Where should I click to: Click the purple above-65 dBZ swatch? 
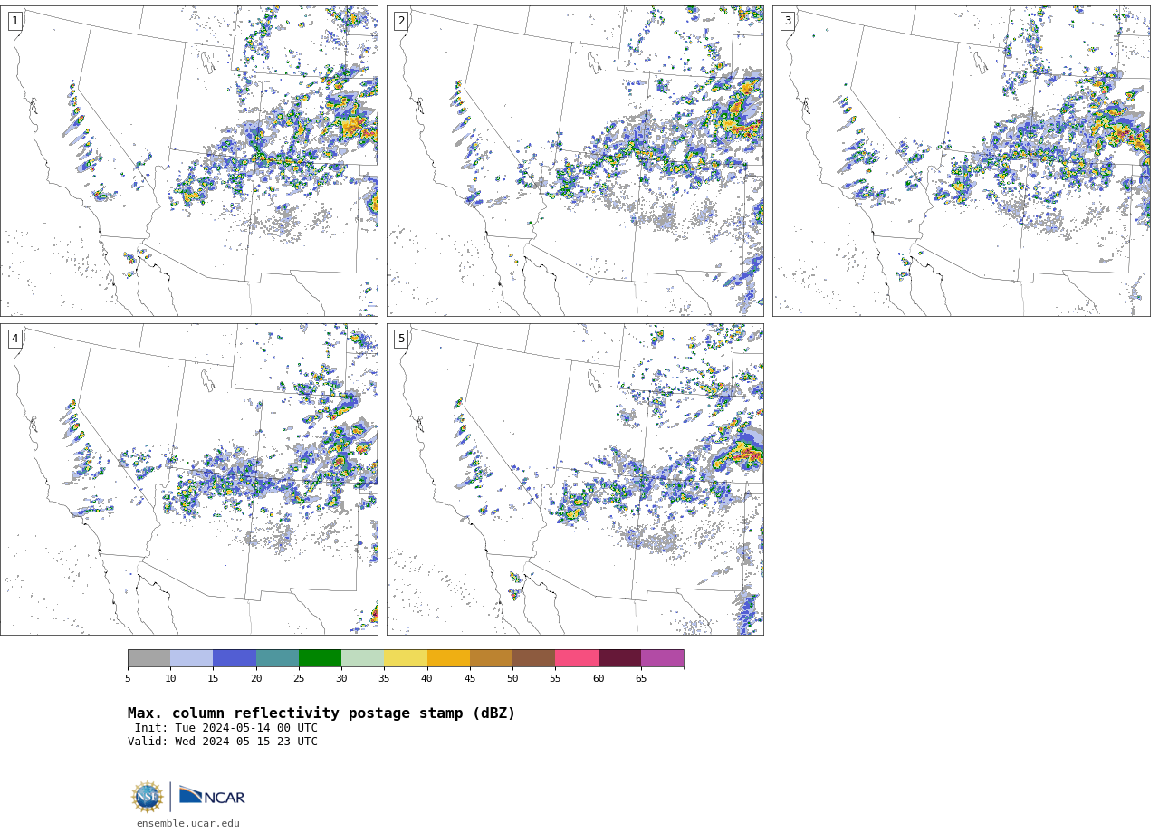(x=663, y=658)
